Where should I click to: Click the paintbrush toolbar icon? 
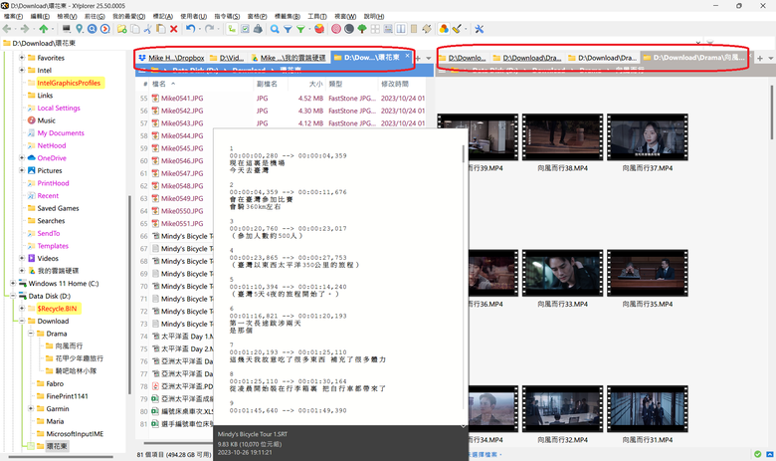[x=457, y=29]
